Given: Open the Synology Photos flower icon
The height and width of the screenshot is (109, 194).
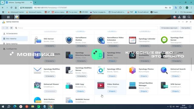Looking at the screenshot, I should (x=132, y=70).
